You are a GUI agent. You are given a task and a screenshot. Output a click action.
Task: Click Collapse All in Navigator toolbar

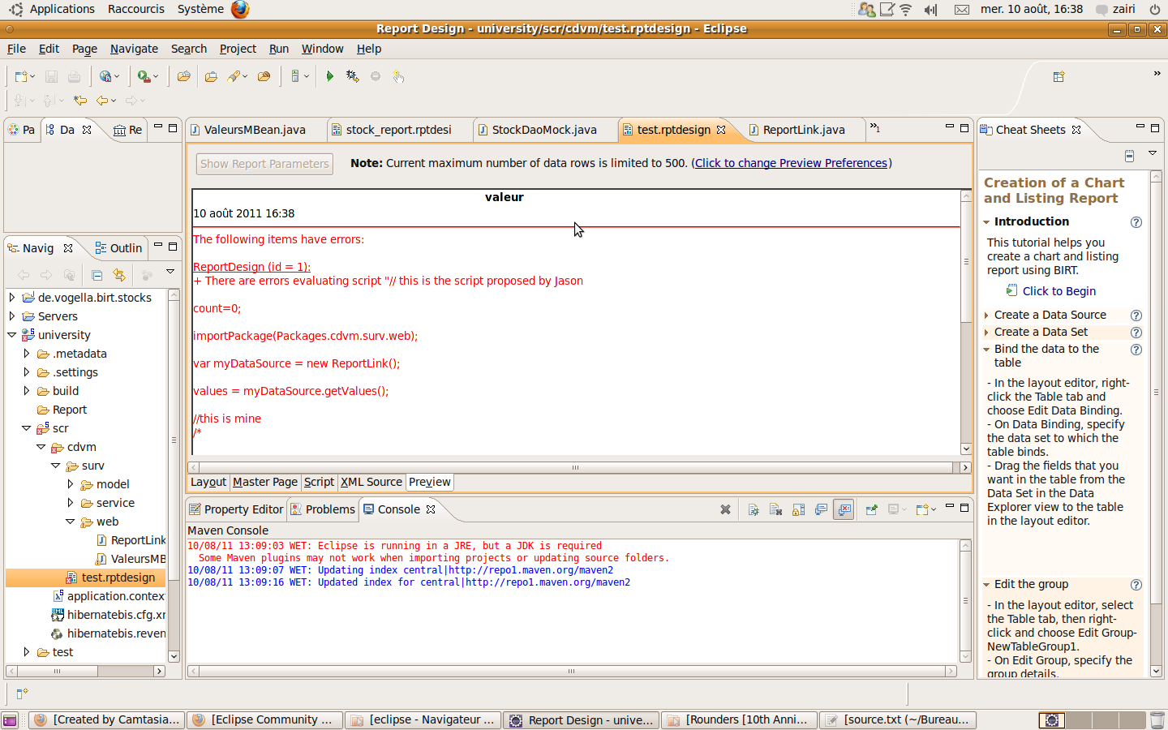point(97,275)
